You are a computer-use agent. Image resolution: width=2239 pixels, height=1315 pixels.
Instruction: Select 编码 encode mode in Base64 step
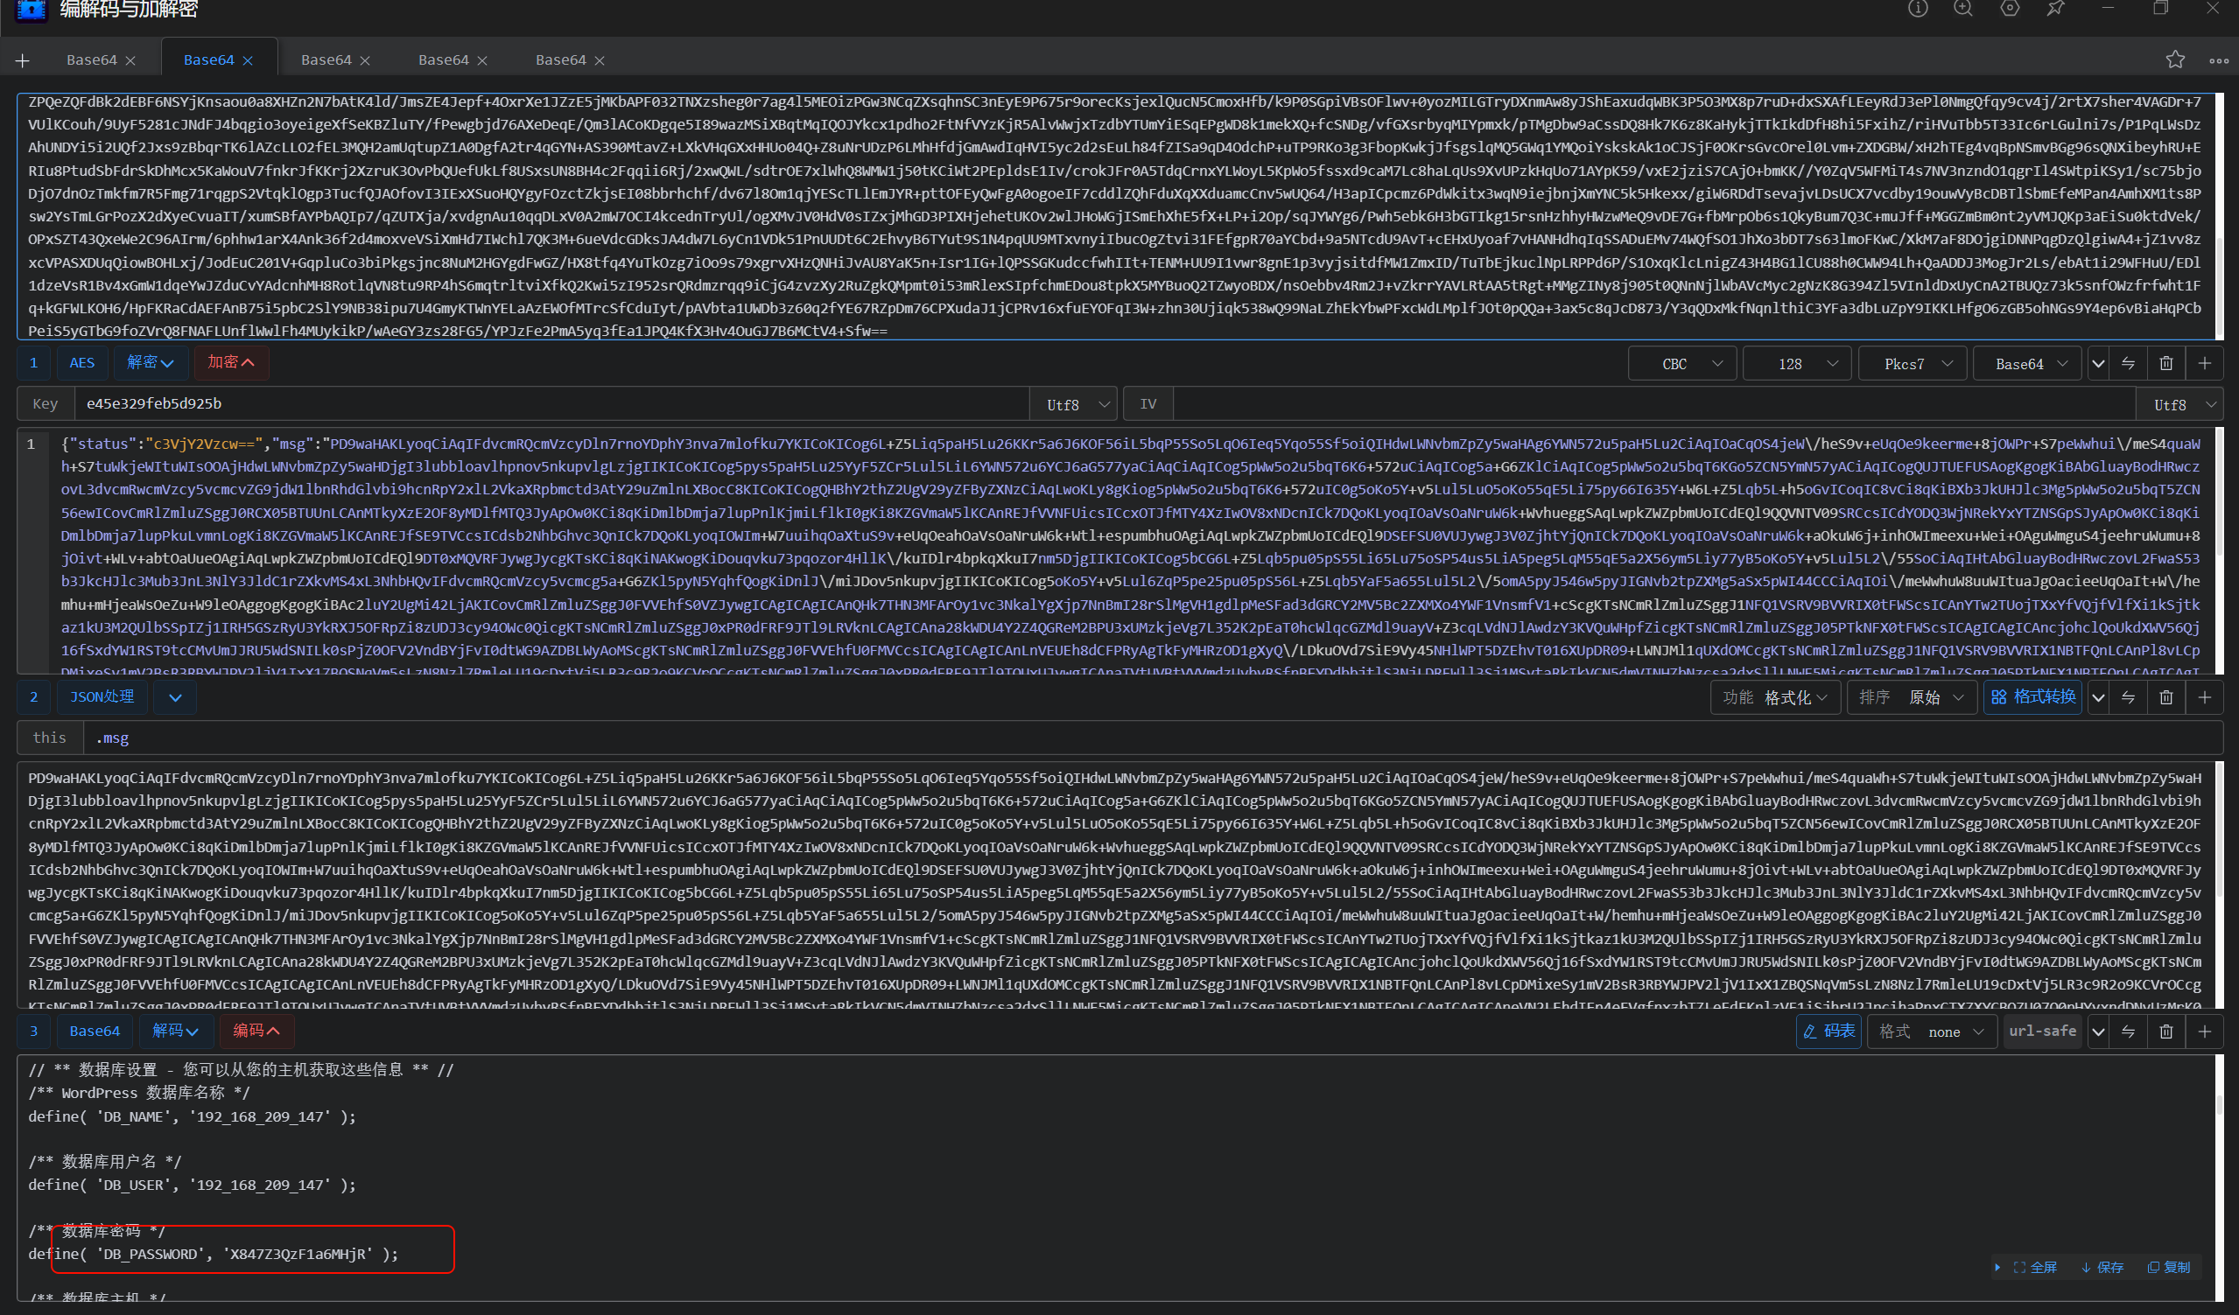coord(256,1031)
